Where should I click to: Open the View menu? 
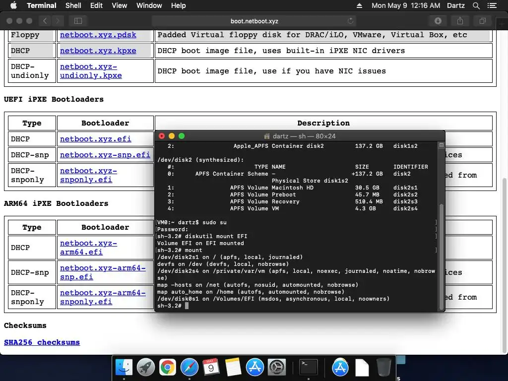(119, 5)
